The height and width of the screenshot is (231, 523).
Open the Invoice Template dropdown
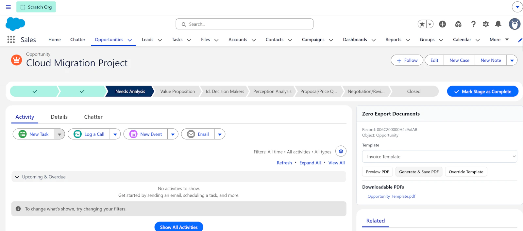(440, 157)
